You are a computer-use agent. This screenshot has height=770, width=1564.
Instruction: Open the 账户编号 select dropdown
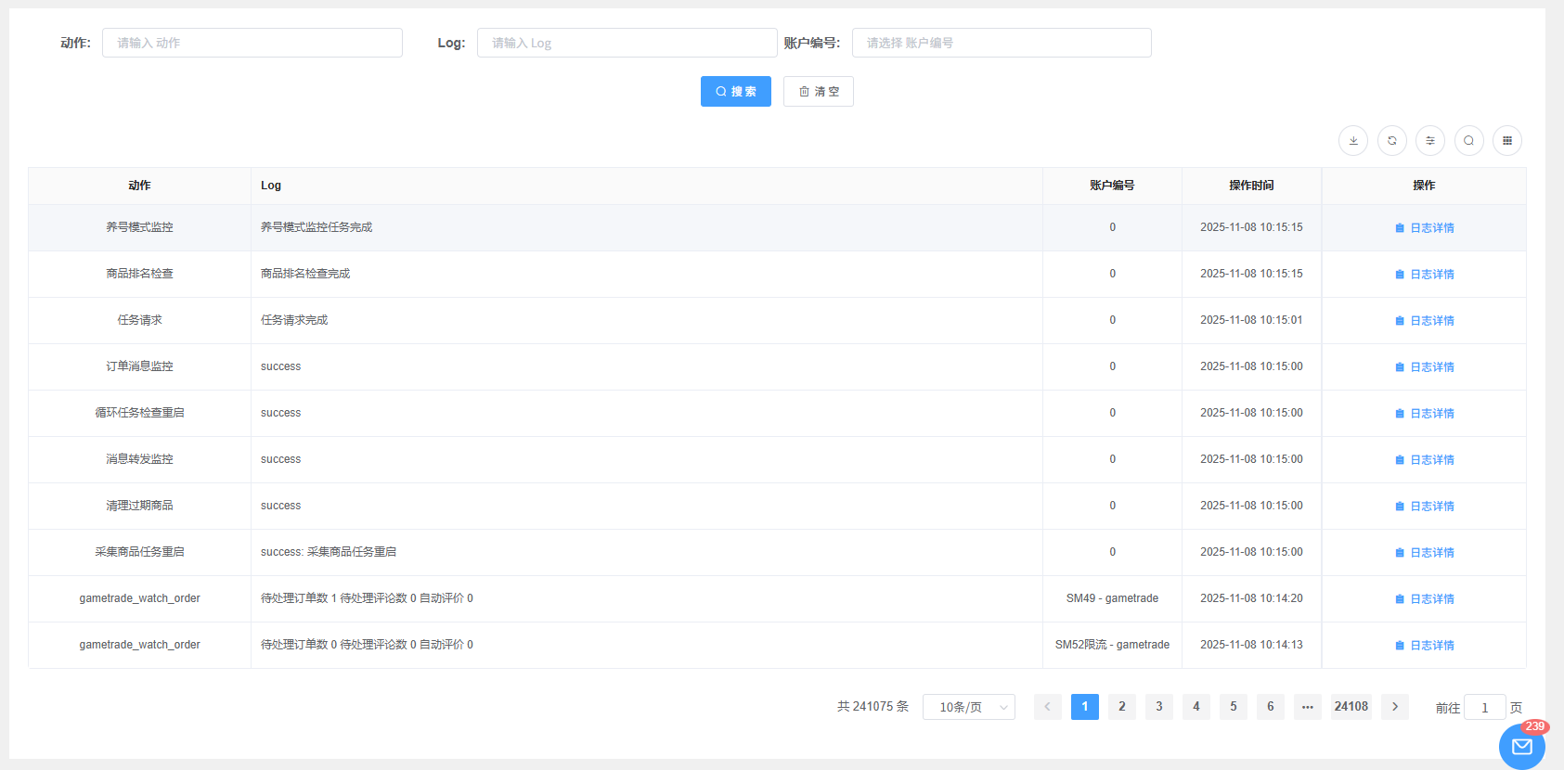coord(1001,43)
